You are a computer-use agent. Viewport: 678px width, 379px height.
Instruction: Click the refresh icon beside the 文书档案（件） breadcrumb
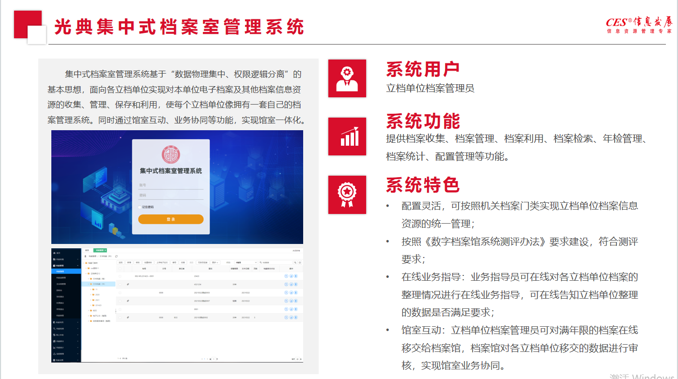[x=116, y=256]
